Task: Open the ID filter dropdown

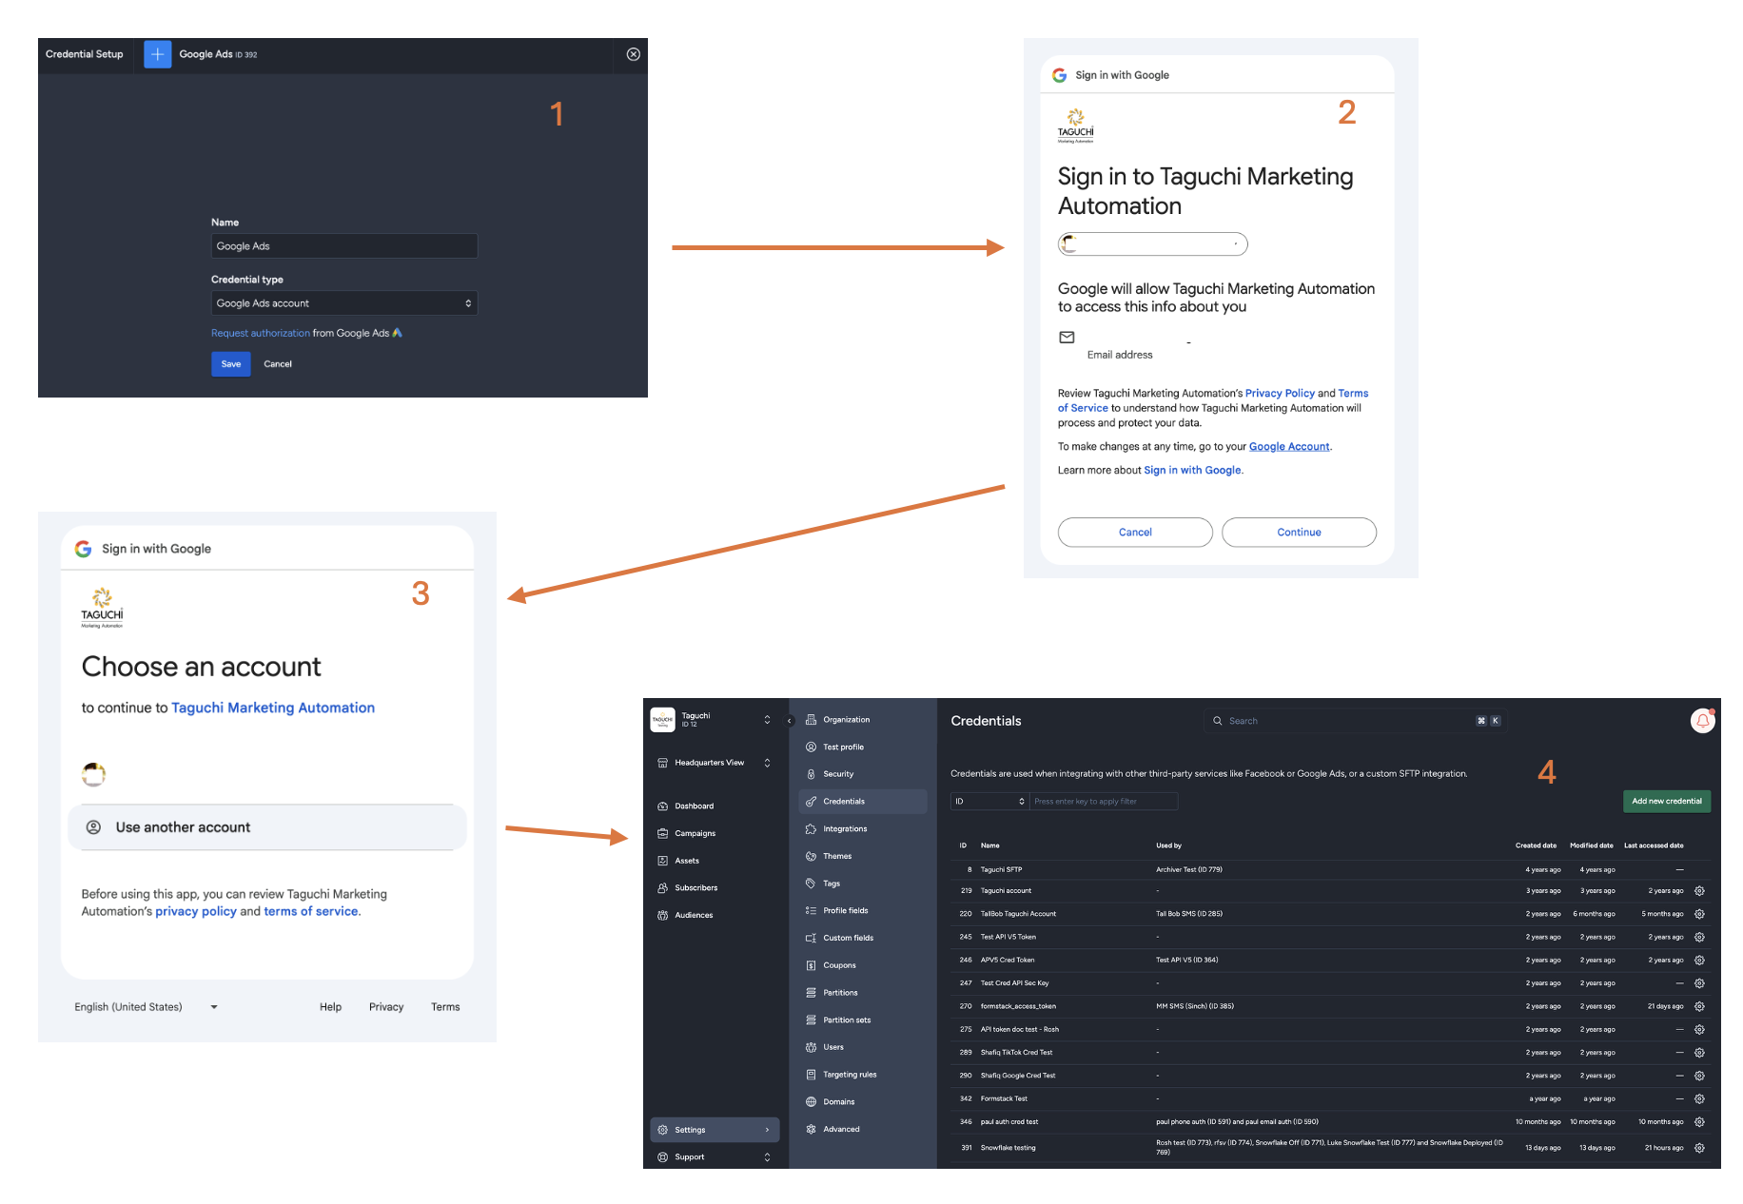Action: (x=989, y=802)
